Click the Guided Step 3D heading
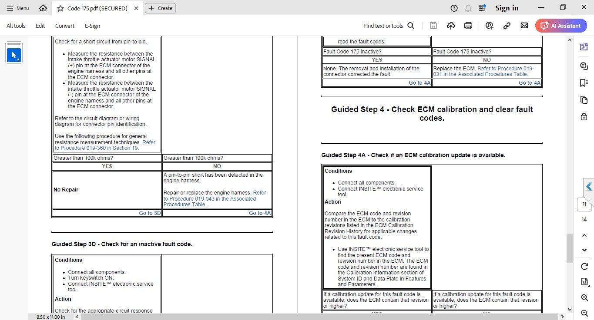The width and height of the screenshot is (594, 320). tap(122, 244)
